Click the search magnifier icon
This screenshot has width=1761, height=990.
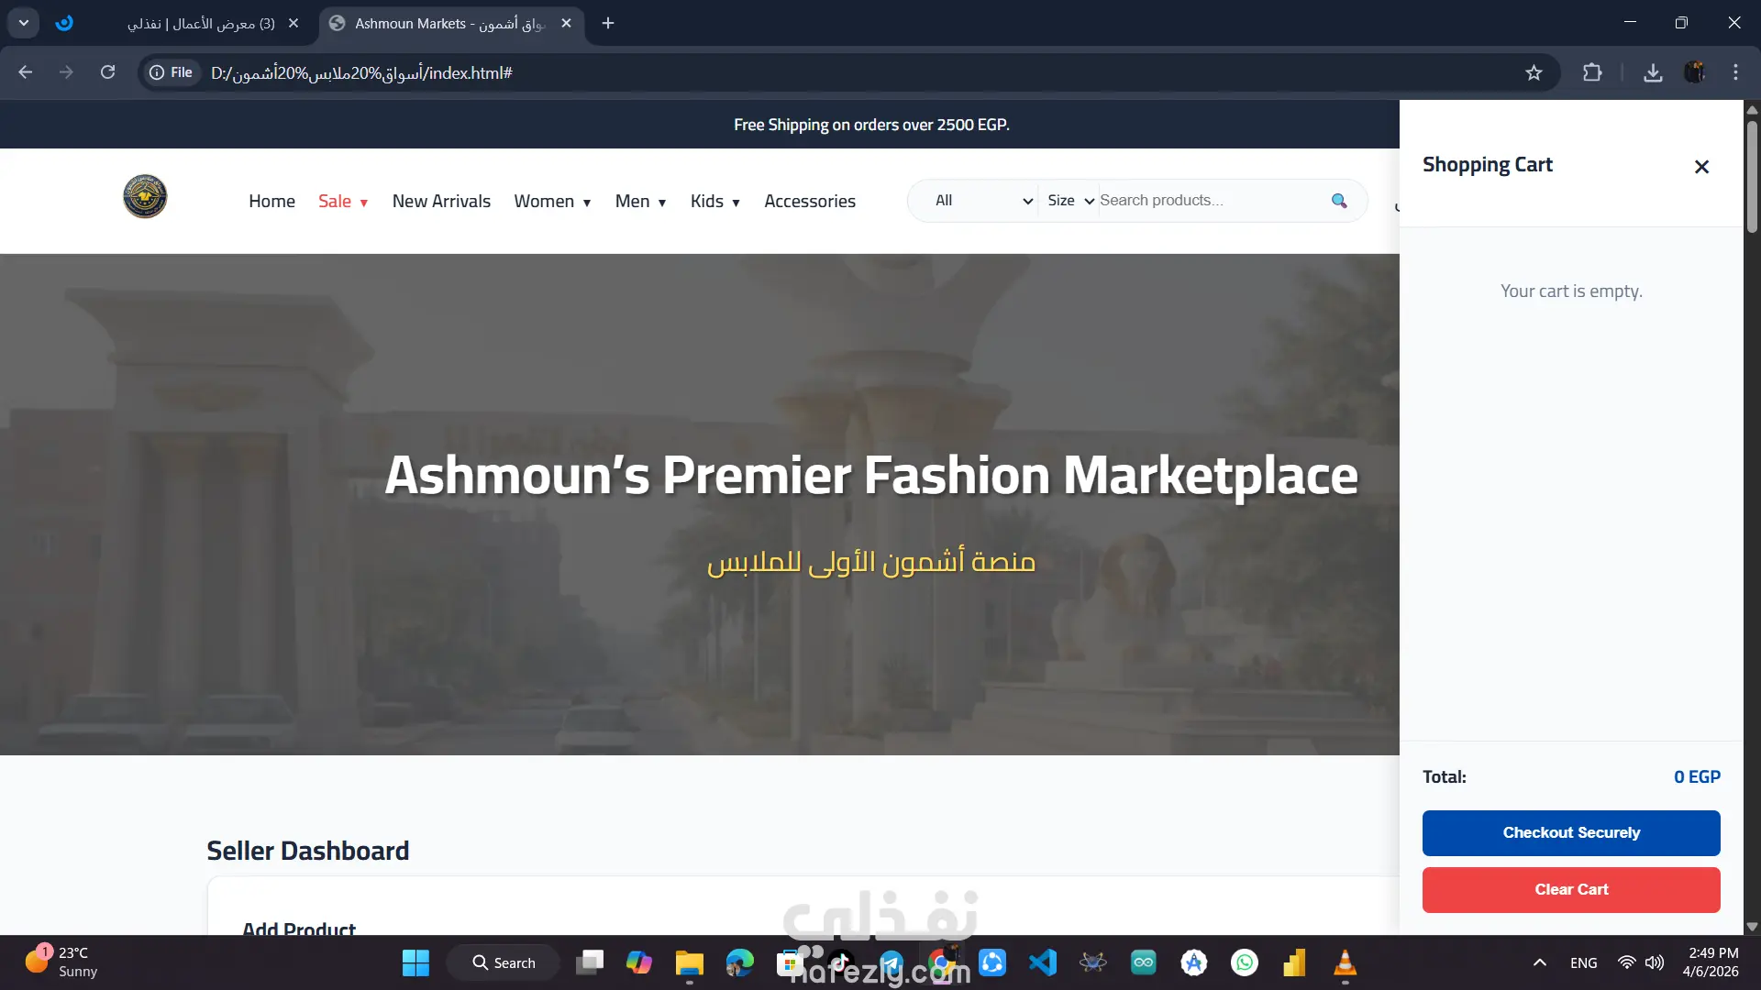[x=1339, y=201]
